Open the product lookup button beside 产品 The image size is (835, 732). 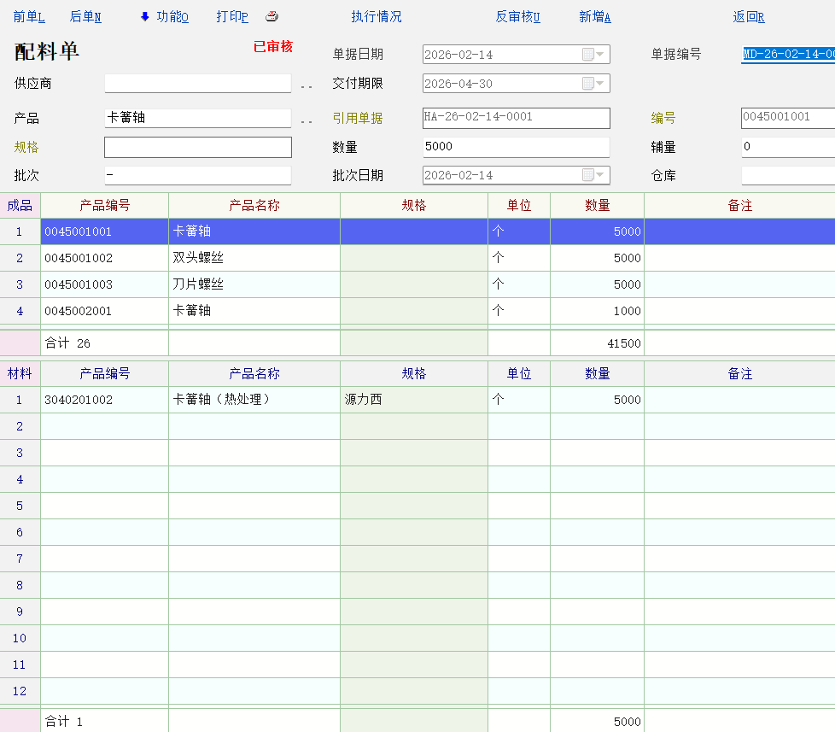tap(307, 120)
